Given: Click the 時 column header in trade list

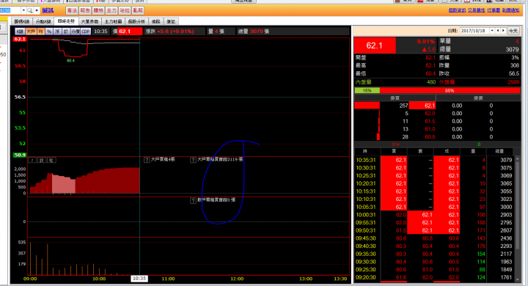Looking at the screenshot, I should (365, 152).
